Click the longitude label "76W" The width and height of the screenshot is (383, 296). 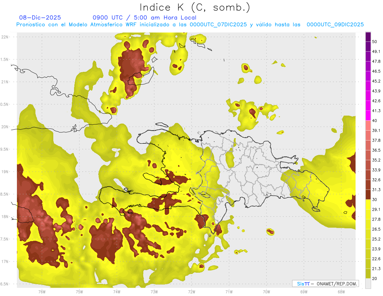point(42,292)
